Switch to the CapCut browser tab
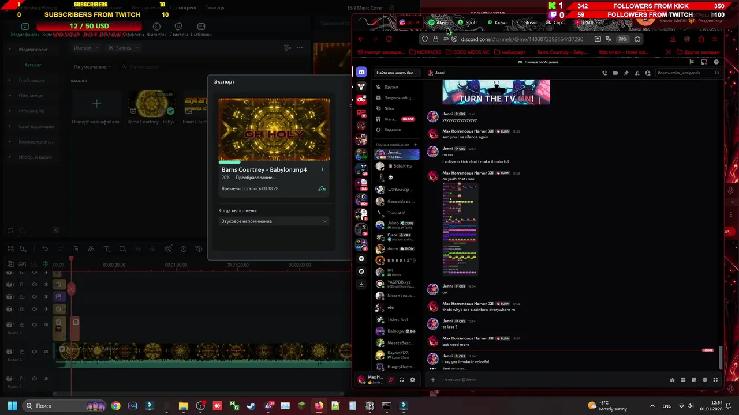Screen dimensions: 739x415 coord(555,22)
